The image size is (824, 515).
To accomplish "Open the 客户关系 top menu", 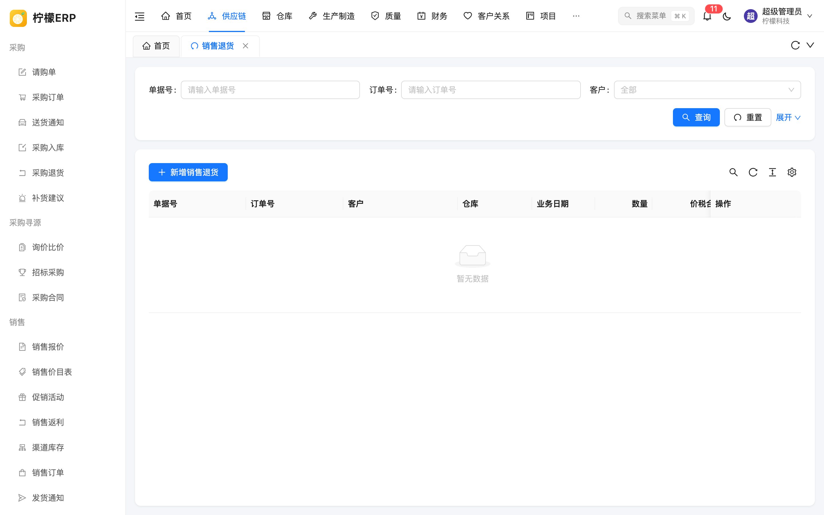I will pyautogui.click(x=486, y=16).
